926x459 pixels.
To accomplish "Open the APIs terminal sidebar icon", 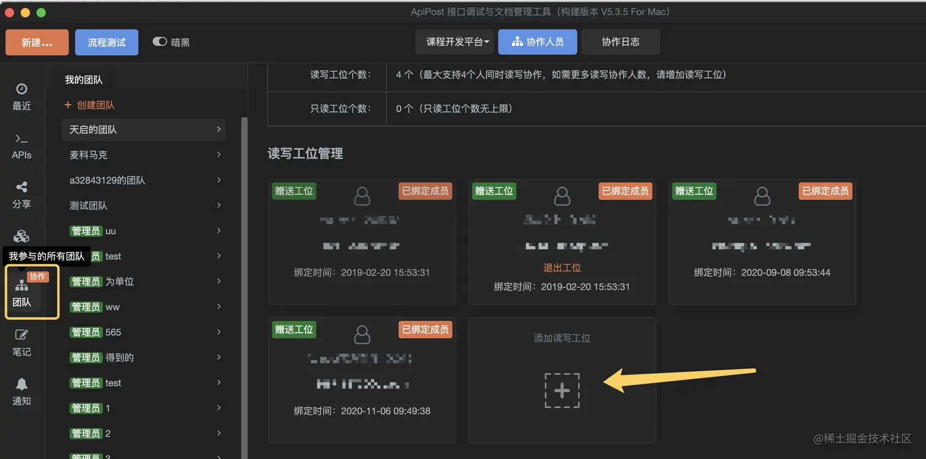I will (x=21, y=146).
